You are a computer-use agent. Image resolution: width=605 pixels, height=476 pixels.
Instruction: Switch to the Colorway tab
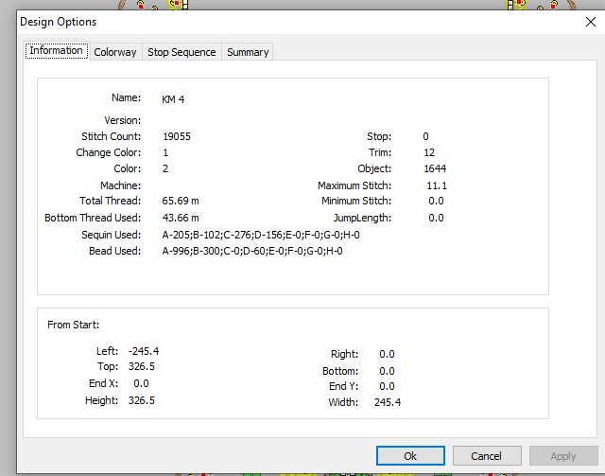[115, 52]
